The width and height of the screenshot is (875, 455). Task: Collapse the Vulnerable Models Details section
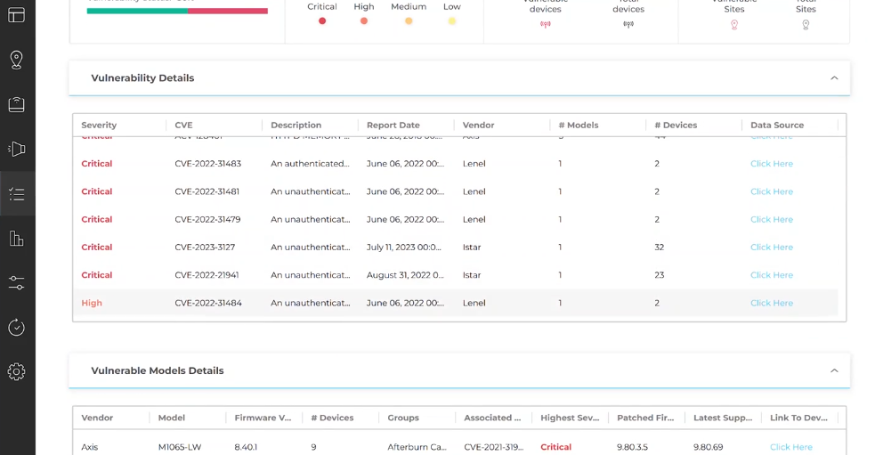(834, 370)
